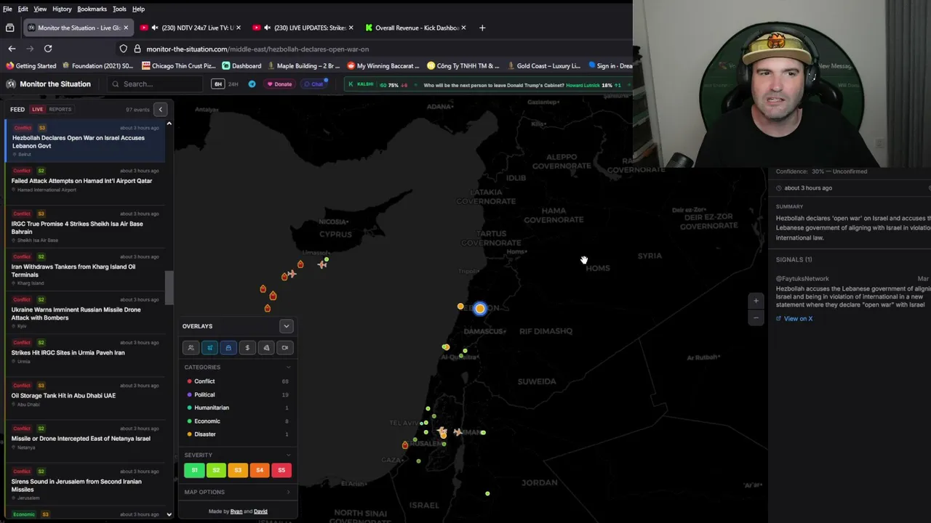Toggle the camera overlay icon

point(285,348)
